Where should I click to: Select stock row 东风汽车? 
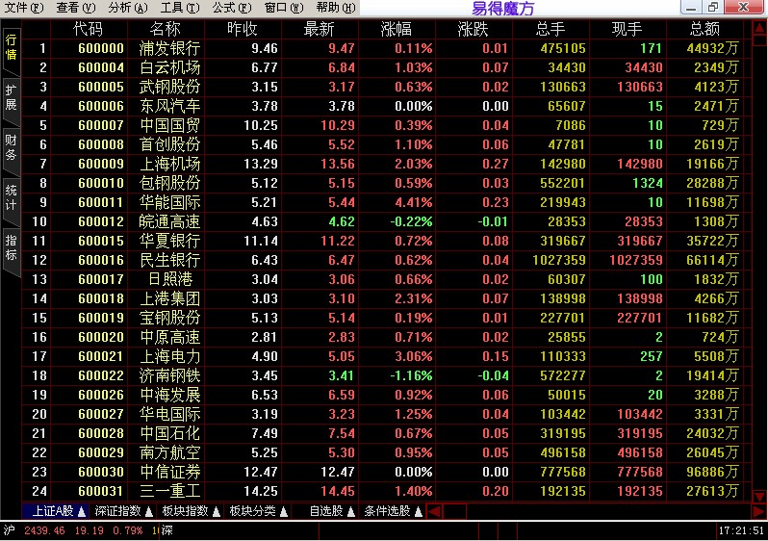point(386,106)
